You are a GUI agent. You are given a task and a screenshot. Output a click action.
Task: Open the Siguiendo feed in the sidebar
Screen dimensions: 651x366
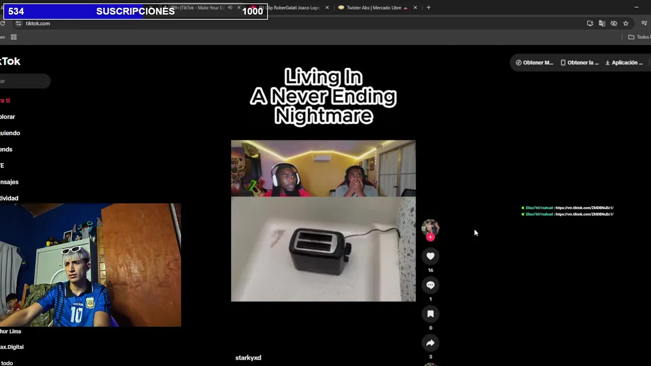tap(10, 133)
